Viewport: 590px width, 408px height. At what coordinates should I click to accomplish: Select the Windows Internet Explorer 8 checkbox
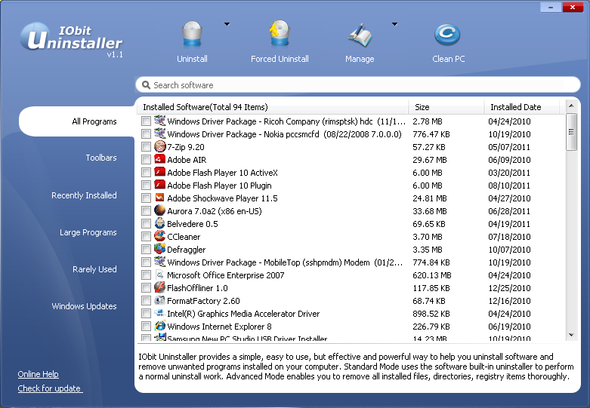point(146,327)
